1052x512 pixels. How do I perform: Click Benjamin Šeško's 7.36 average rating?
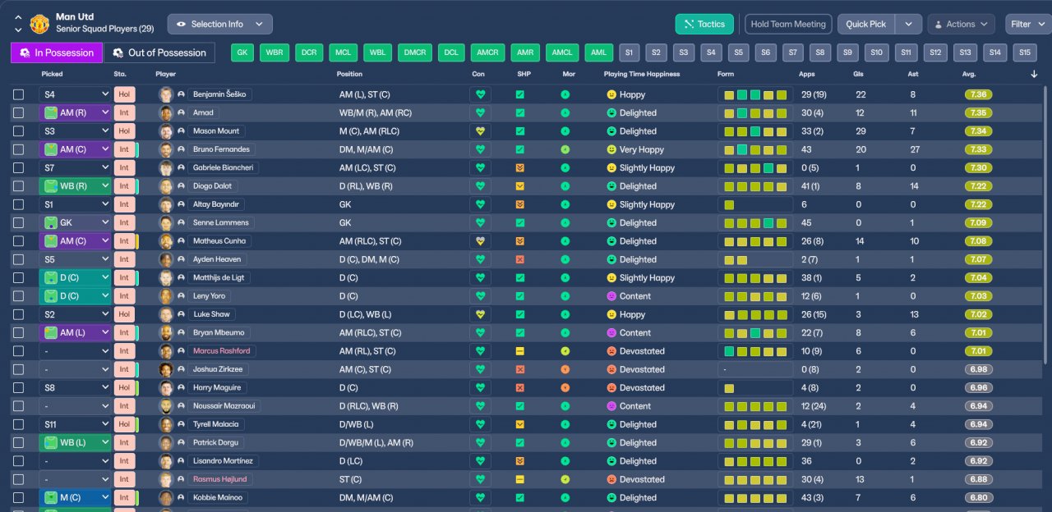click(x=979, y=94)
